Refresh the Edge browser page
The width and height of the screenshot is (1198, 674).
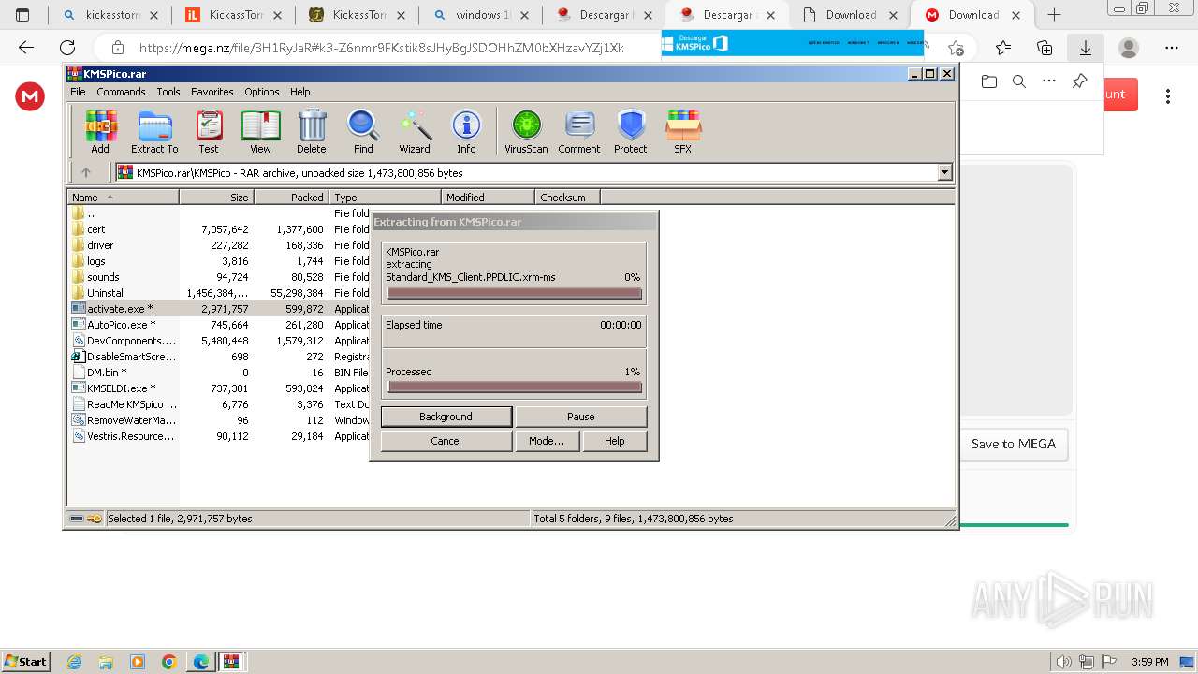(67, 48)
